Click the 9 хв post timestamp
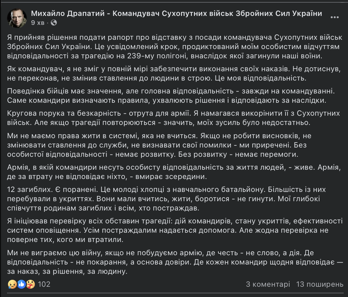The image size is (348, 297). pos(38,23)
